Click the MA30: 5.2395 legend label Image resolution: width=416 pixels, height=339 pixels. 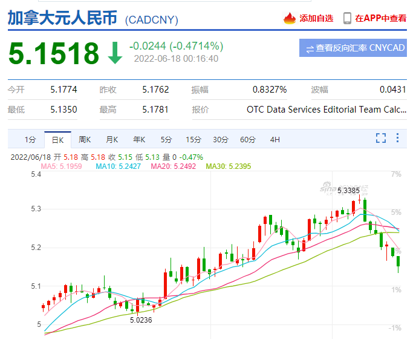[229, 166]
